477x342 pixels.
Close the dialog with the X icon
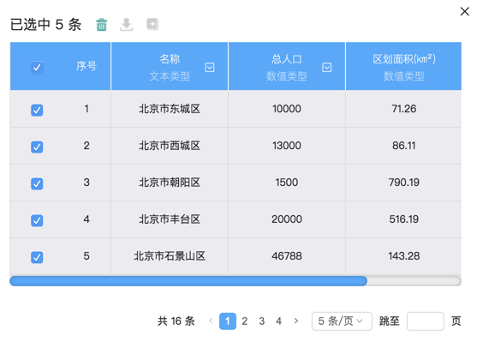pos(464,12)
